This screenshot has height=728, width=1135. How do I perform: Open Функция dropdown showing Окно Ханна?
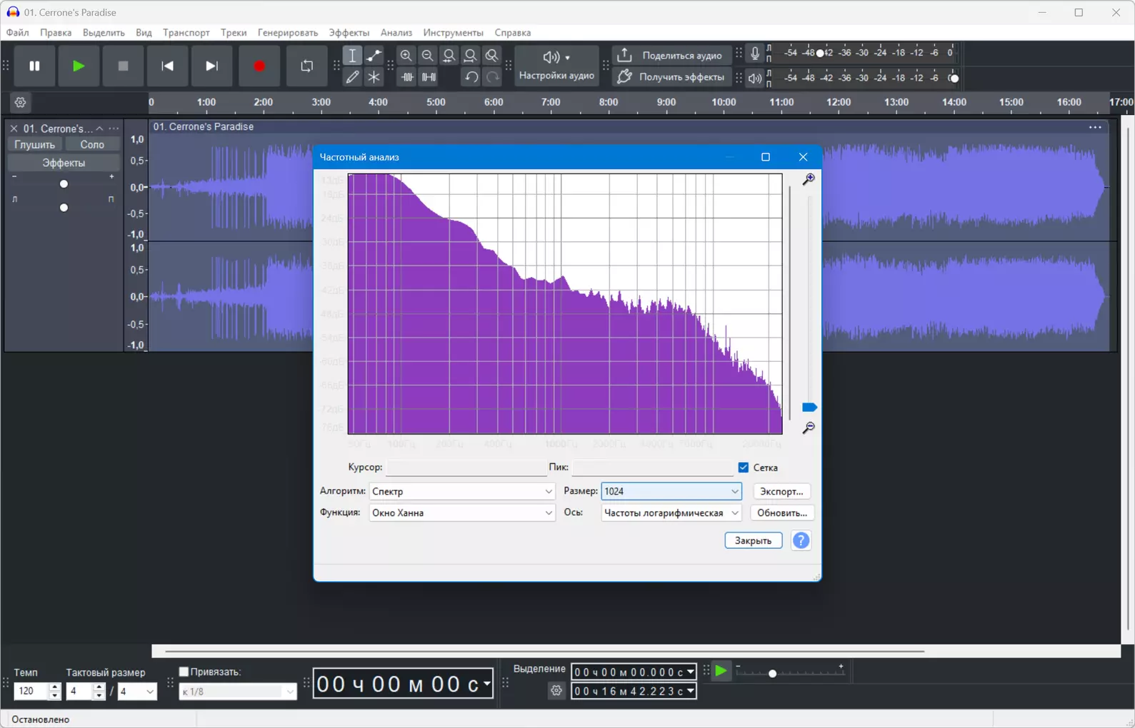462,512
